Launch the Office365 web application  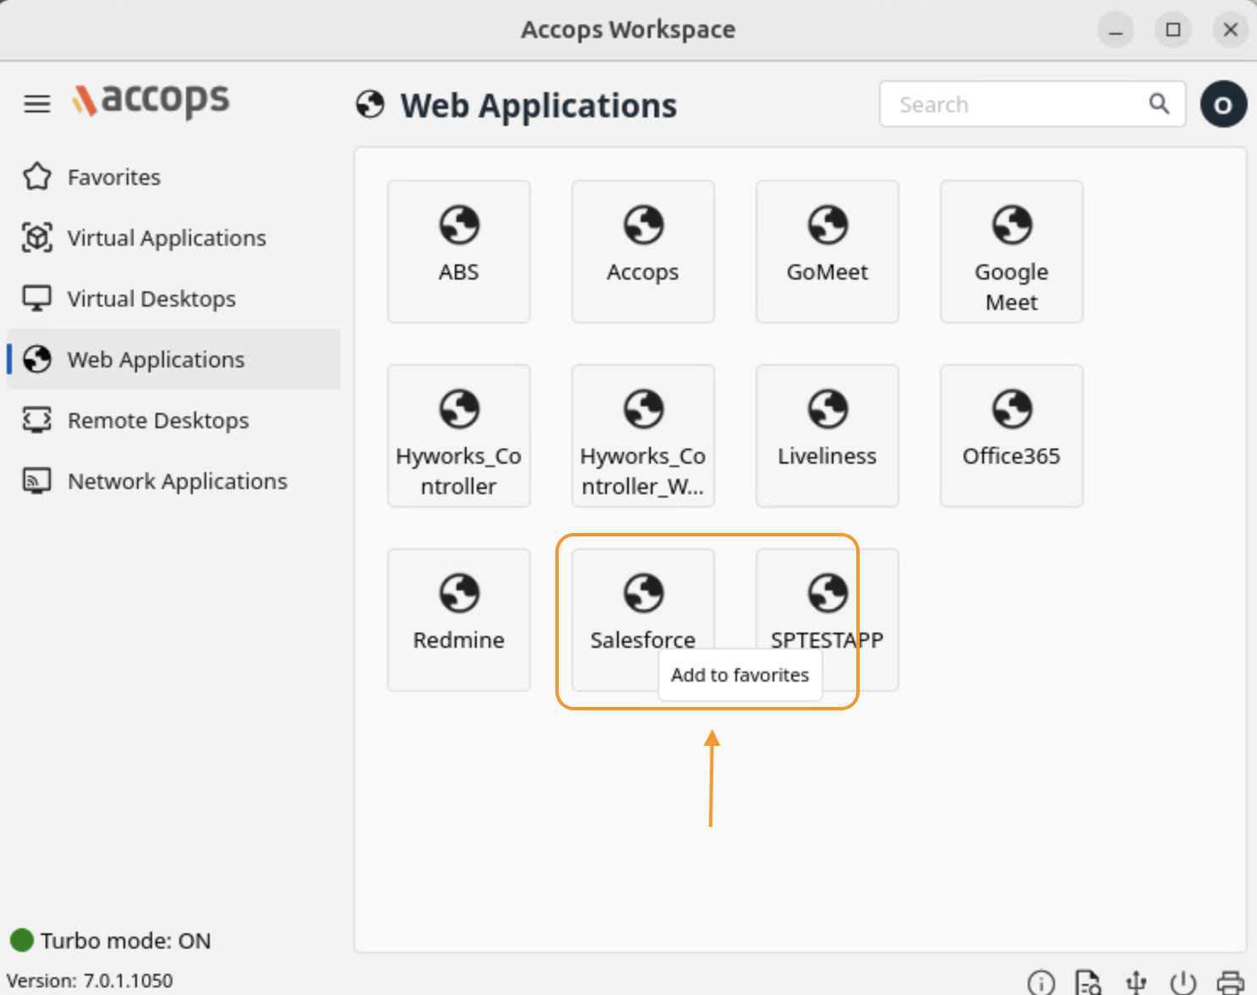(x=1011, y=435)
